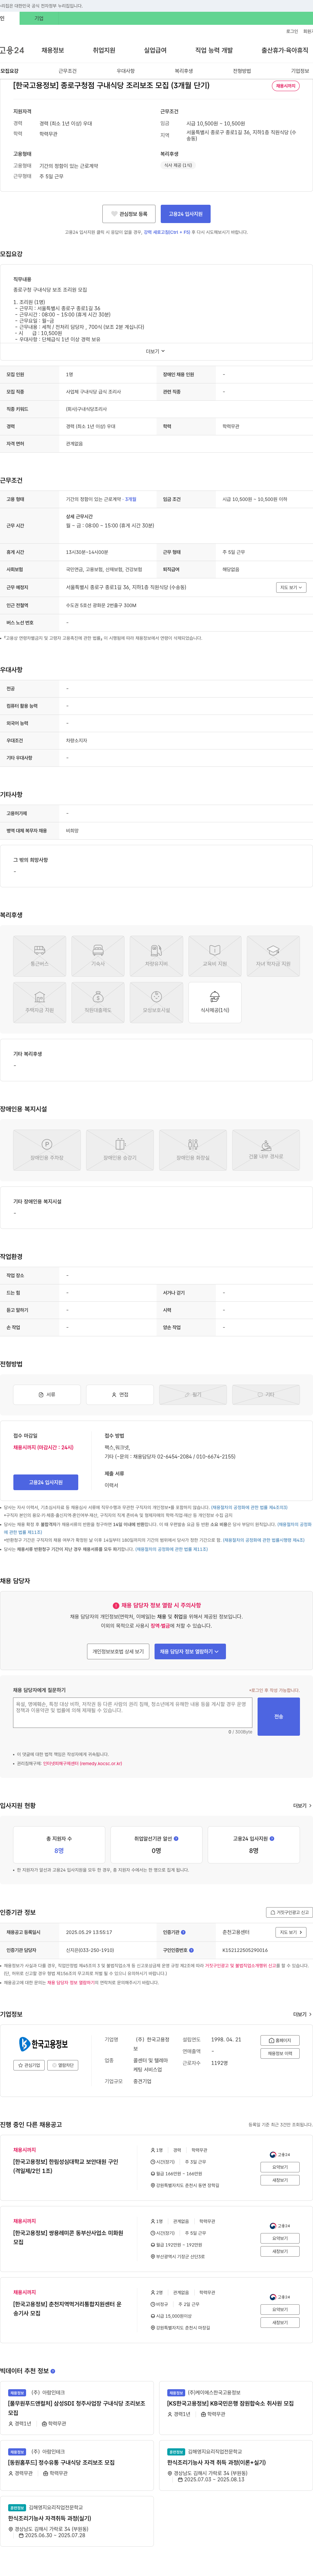Jump to the 복리후생 tab
Viewport: 313px width, 2576px height.
tap(184, 71)
